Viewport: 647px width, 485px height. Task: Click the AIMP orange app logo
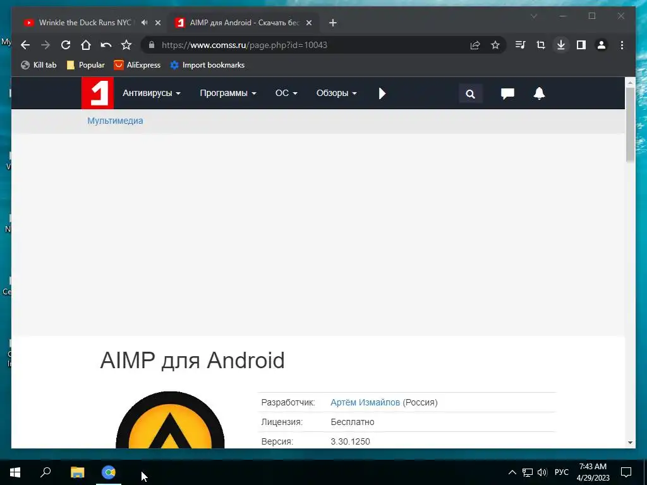coord(170,420)
